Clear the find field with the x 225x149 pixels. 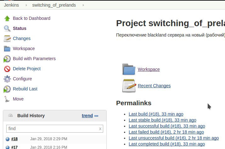pos(100,129)
